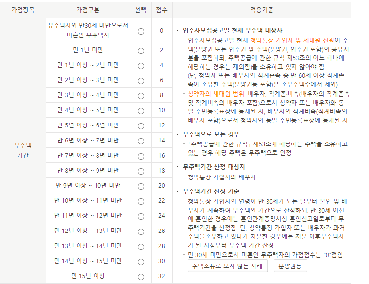This screenshot has width=369, height=284.
Task: Choose 만 6년 이상 ~ 7년 미만 radio
Action: (x=141, y=141)
